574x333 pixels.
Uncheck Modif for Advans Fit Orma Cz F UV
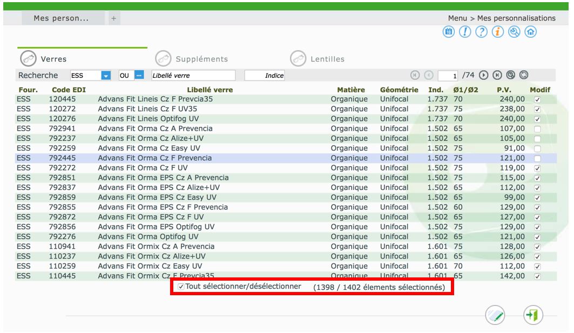click(537, 168)
